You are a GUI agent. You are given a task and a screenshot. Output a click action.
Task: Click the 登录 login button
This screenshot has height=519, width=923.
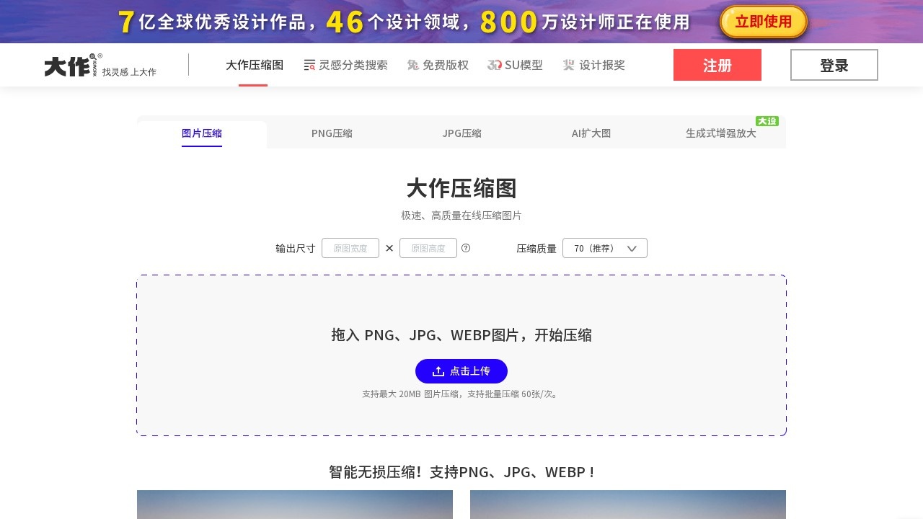pyautogui.click(x=834, y=65)
